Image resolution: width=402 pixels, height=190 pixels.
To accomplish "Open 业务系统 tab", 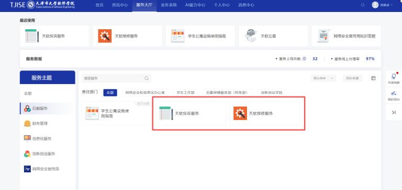I will click(x=169, y=5).
